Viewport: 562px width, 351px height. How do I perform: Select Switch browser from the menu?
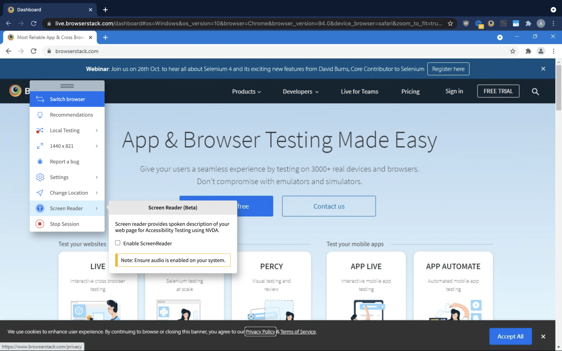pyautogui.click(x=67, y=99)
